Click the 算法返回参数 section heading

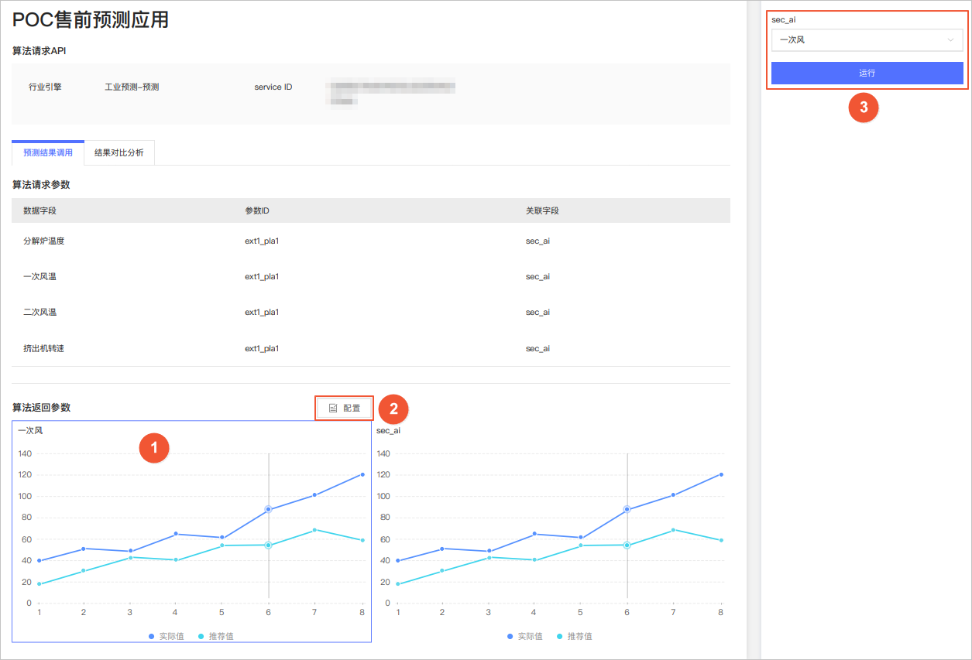pos(42,408)
